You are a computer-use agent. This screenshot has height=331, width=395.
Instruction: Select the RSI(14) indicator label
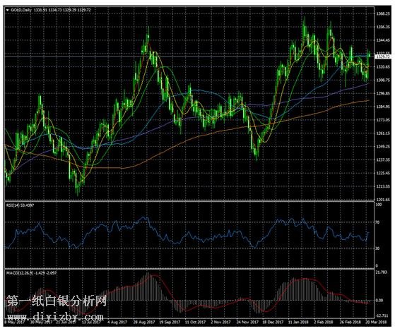13,205
